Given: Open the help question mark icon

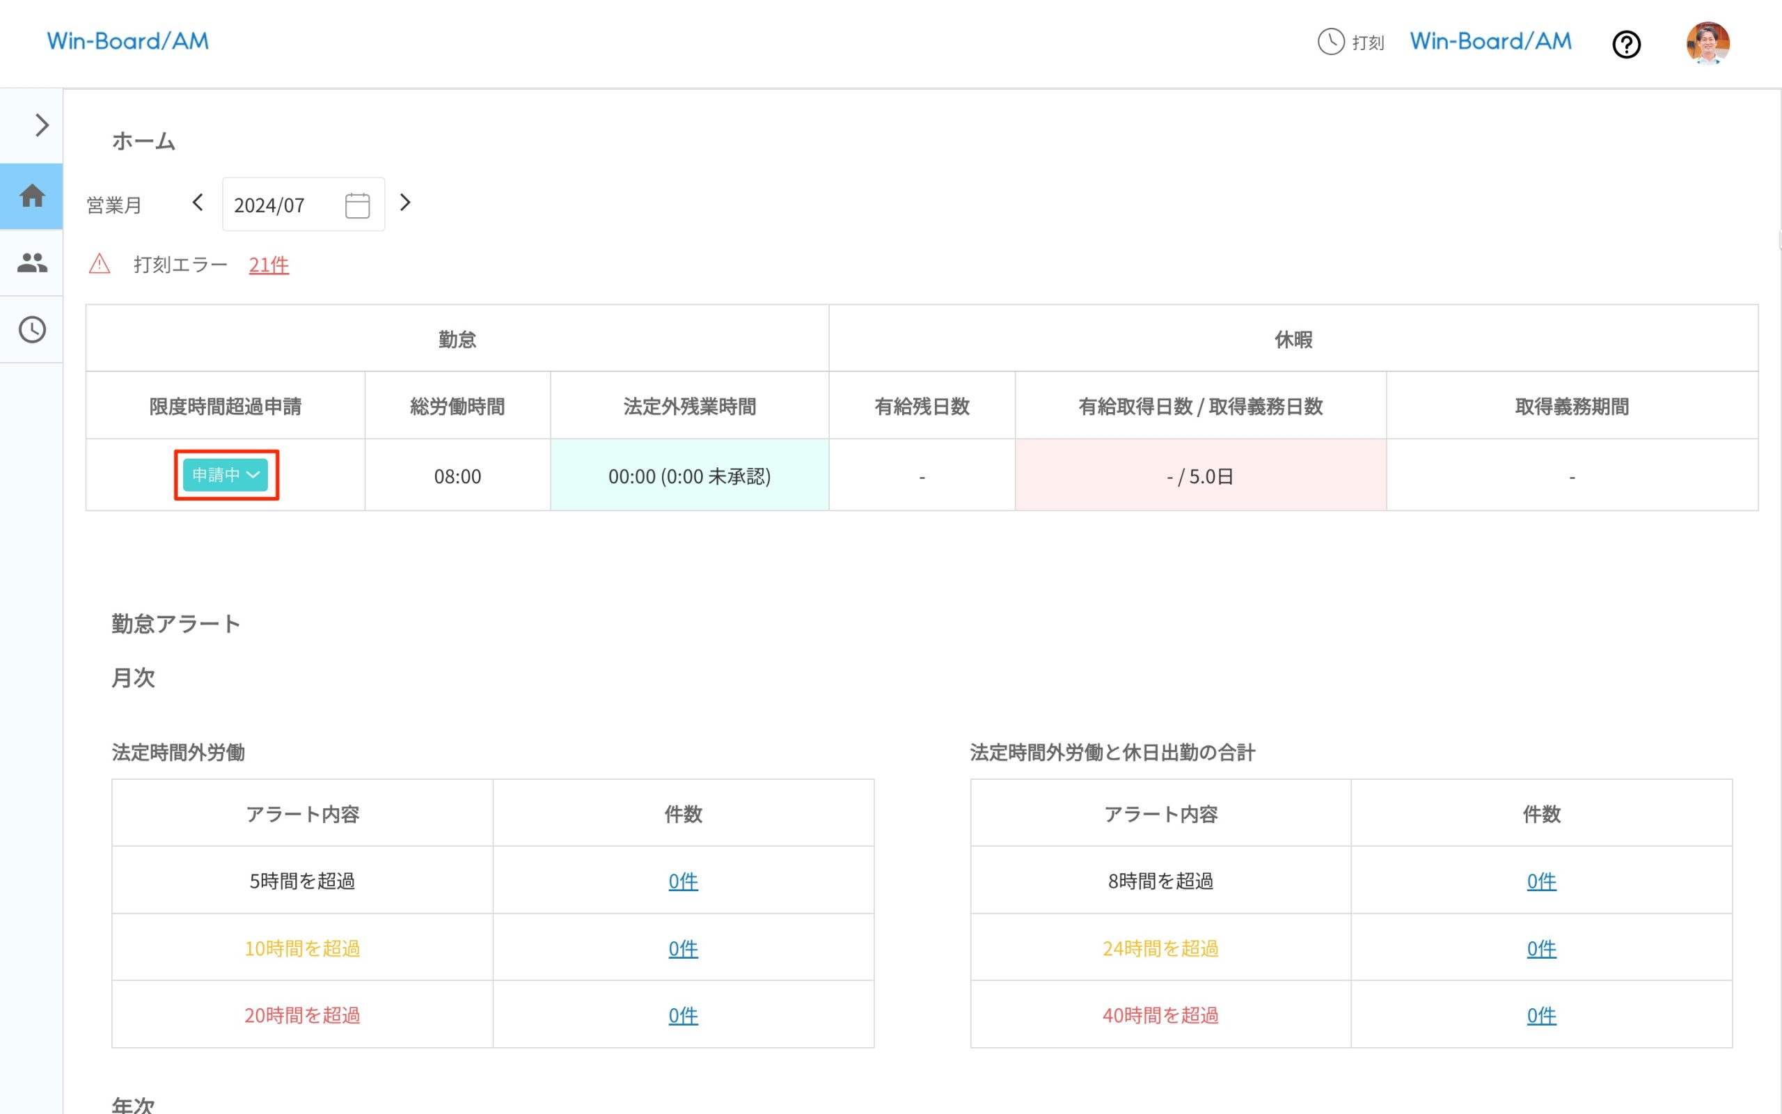Looking at the screenshot, I should [x=1626, y=44].
